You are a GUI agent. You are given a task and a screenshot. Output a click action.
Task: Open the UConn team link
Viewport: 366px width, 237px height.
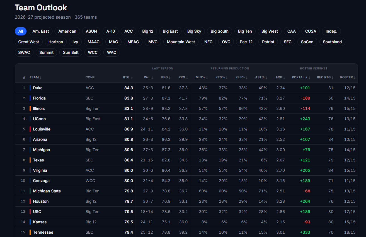(x=39, y=119)
